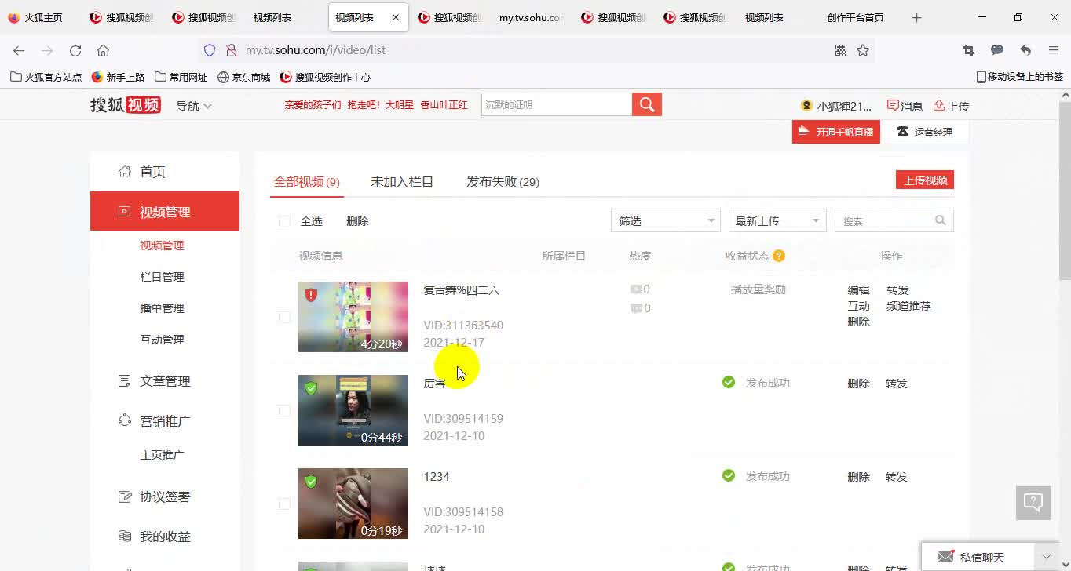Switch to the 发布失败 (29) tab
The height and width of the screenshot is (571, 1071).
tap(503, 182)
